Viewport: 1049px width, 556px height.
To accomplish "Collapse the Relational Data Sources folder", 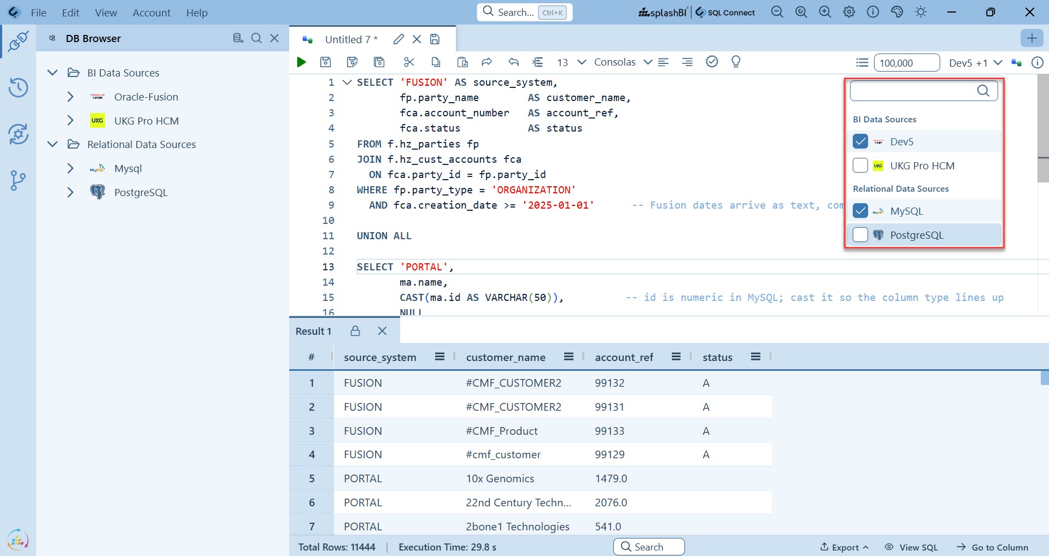I will click(52, 144).
